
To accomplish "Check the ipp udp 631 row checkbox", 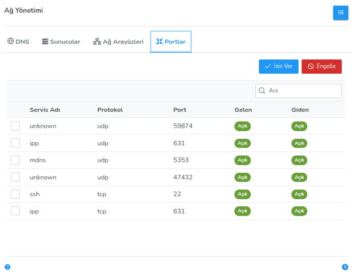I will (x=15, y=143).
